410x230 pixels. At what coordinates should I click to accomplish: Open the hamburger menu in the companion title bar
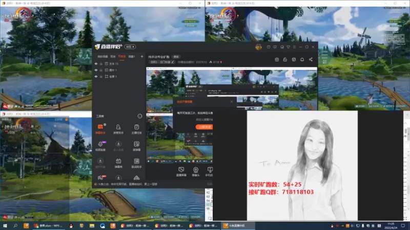[294, 47]
